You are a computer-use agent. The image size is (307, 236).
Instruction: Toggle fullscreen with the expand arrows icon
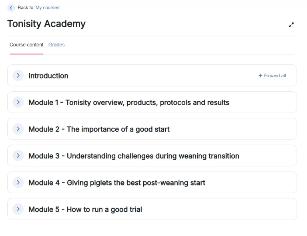tap(291, 25)
